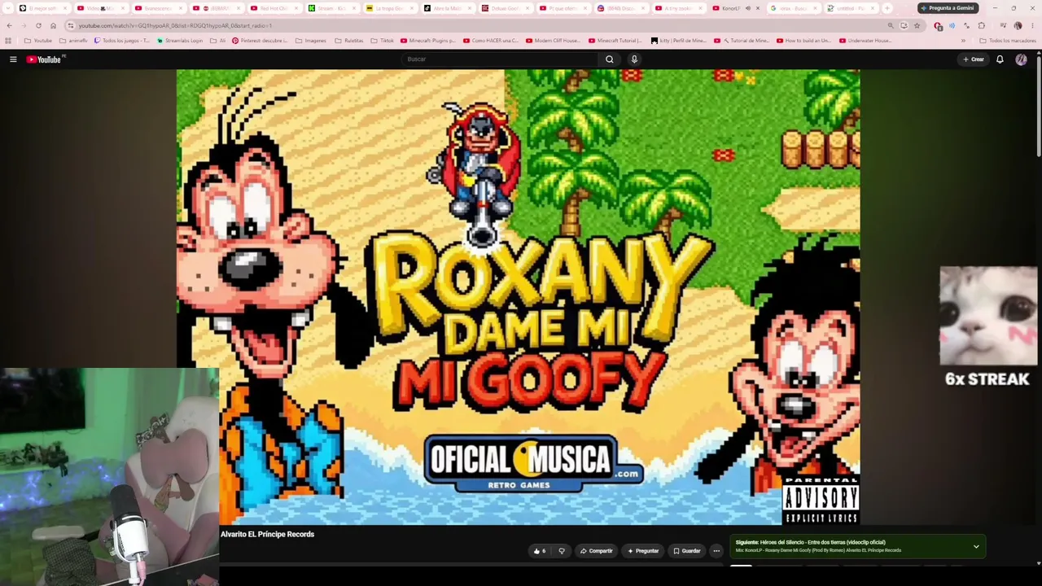
Task: Start voice search with the microphone
Action: point(634,59)
